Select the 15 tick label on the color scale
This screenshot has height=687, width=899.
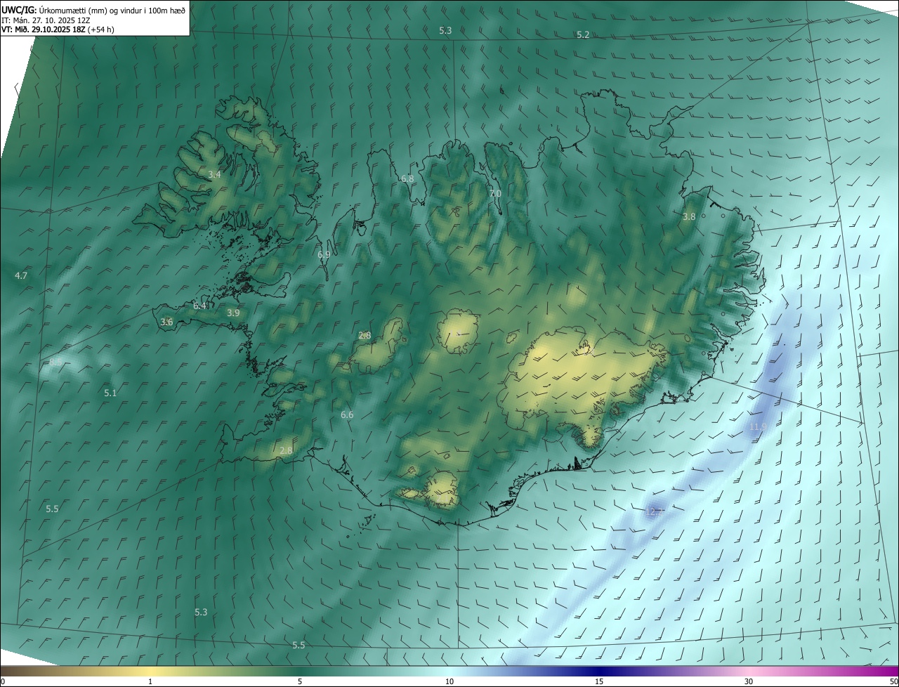click(599, 681)
